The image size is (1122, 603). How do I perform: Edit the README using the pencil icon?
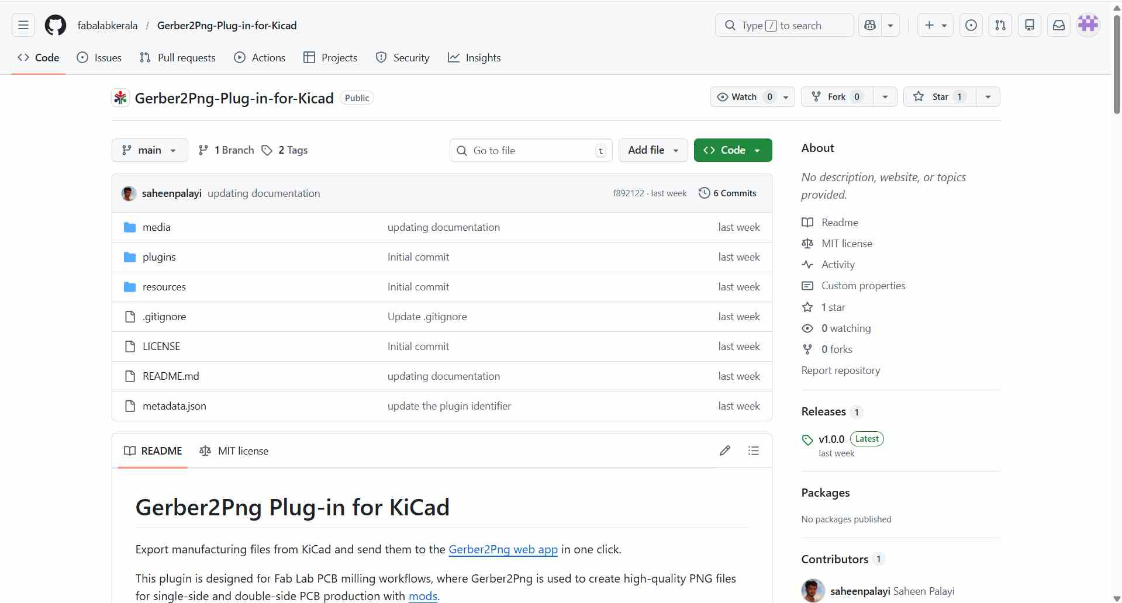pyautogui.click(x=725, y=450)
